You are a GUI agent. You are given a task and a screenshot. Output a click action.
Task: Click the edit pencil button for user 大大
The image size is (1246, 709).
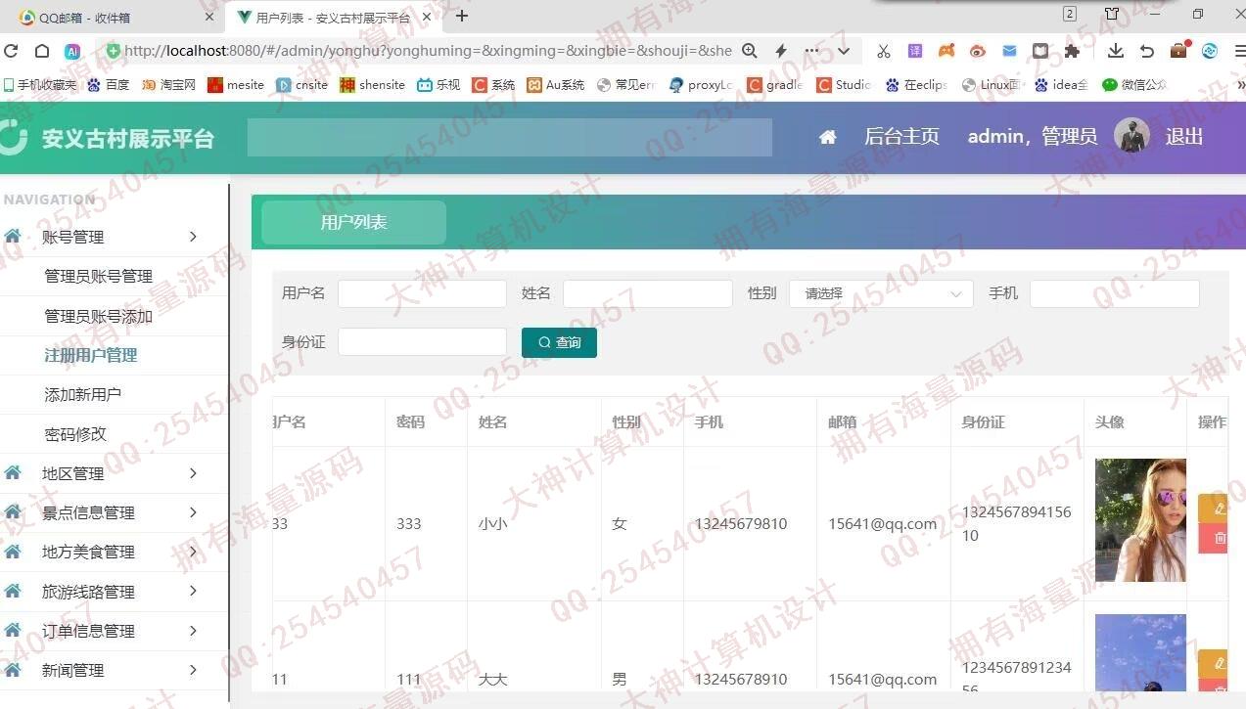point(1218,664)
